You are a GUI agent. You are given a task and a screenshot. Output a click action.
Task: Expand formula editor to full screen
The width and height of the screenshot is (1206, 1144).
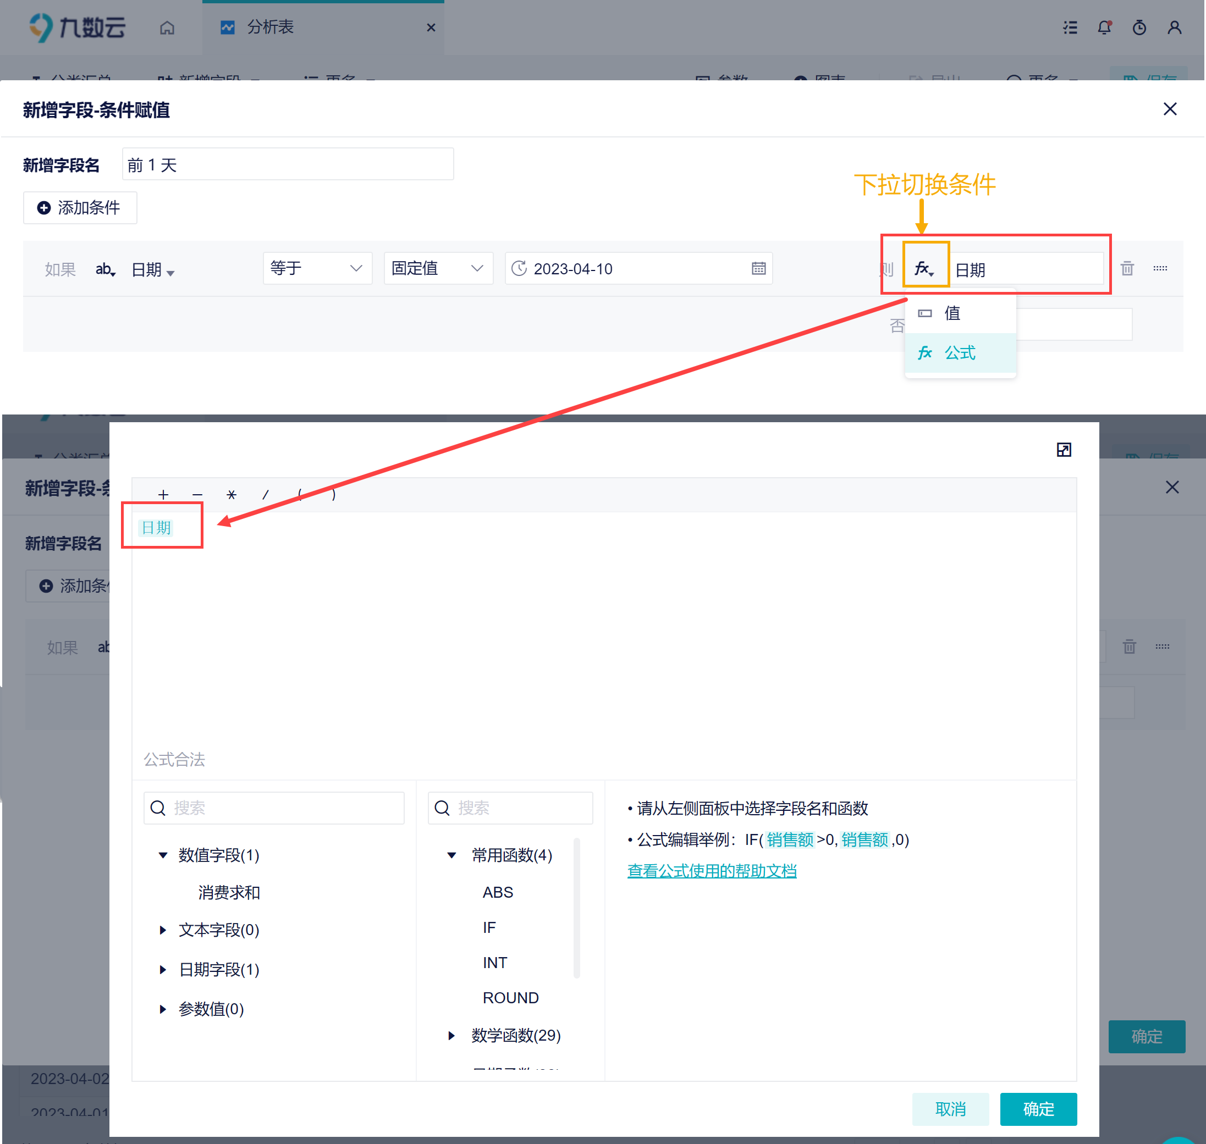point(1063,450)
